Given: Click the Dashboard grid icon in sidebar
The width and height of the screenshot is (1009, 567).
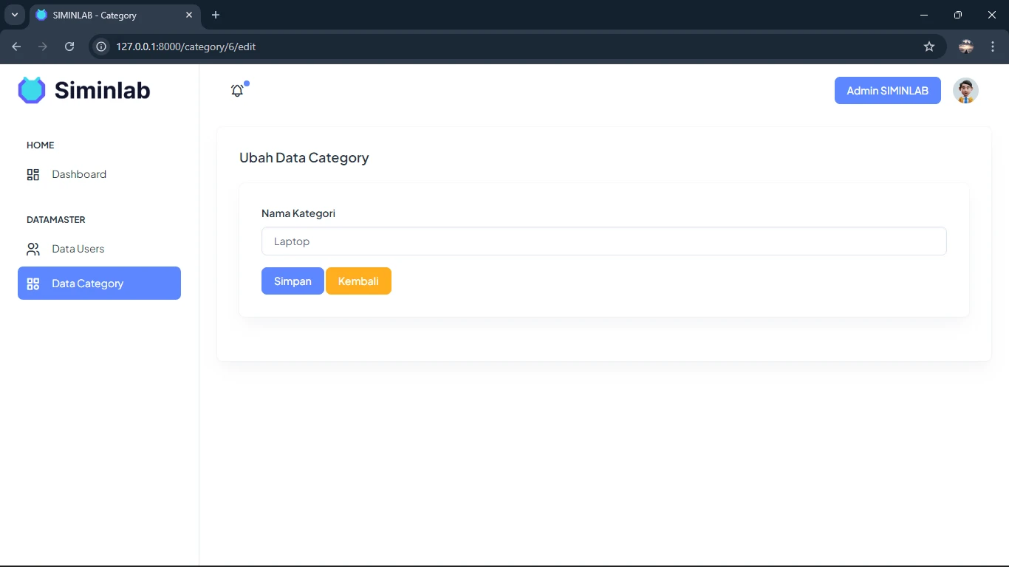Looking at the screenshot, I should pos(33,175).
